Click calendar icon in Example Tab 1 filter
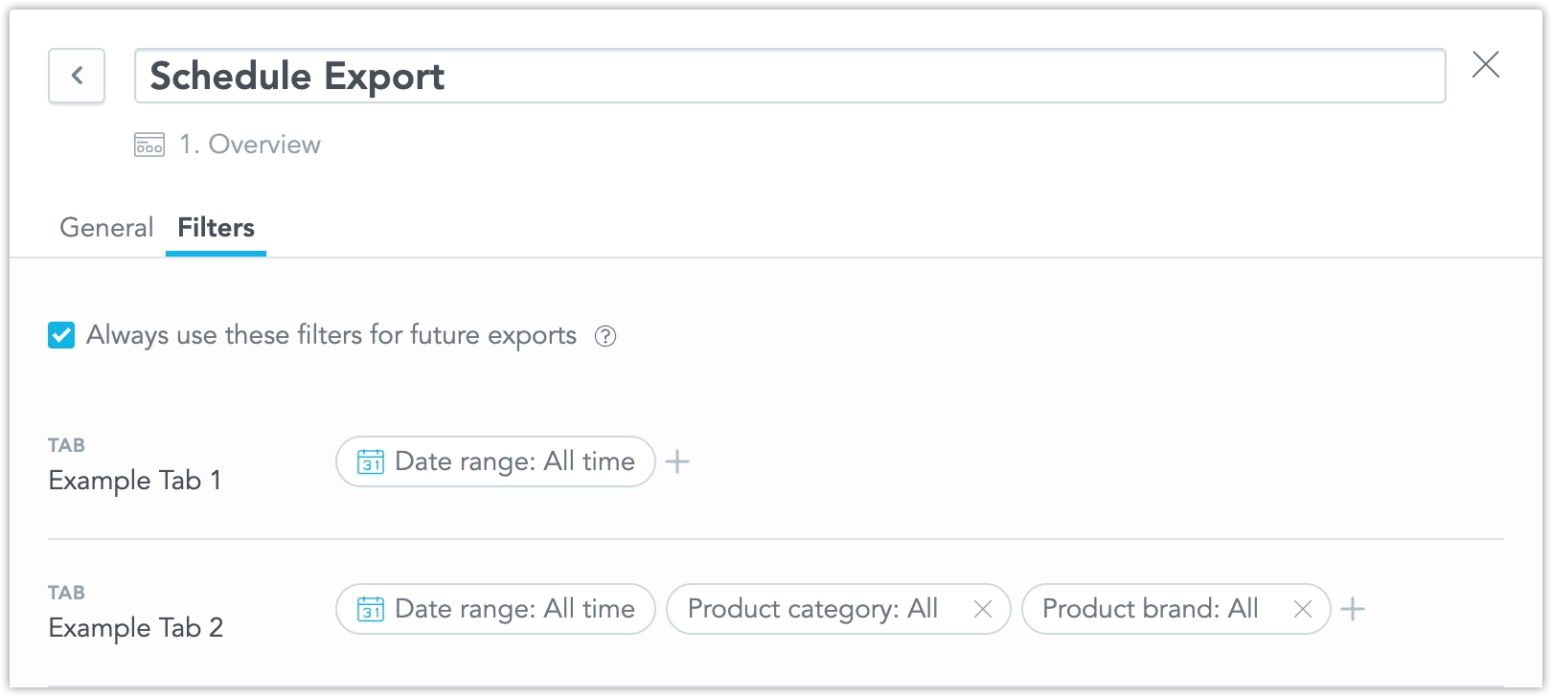This screenshot has width=1552, height=697. 371,461
